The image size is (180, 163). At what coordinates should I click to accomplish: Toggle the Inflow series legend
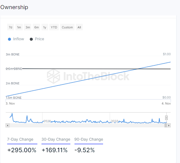(16, 39)
